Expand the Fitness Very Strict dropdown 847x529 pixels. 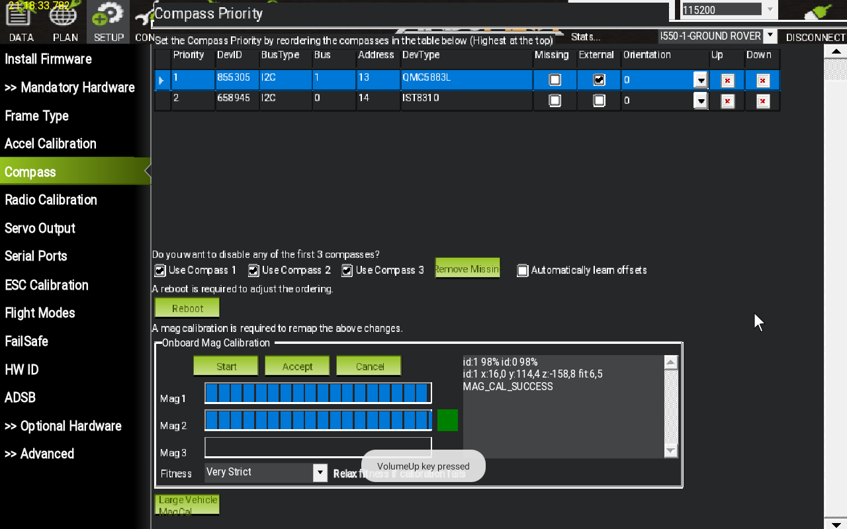(x=320, y=472)
